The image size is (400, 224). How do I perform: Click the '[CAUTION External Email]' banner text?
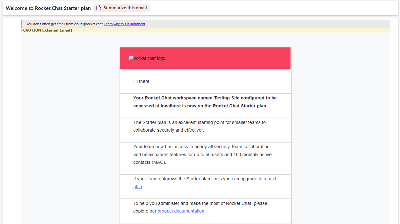[x=47, y=30]
